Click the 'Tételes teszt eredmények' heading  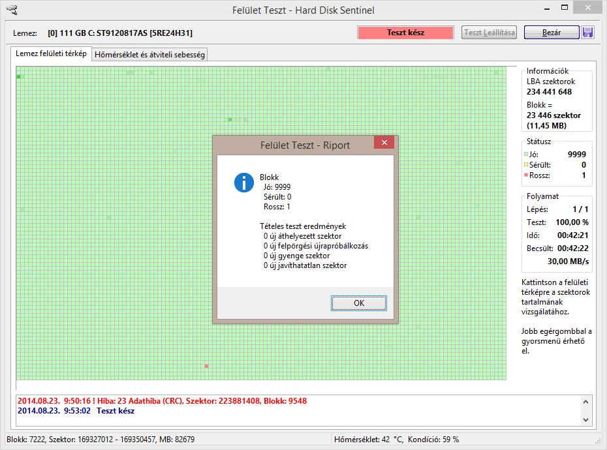click(x=303, y=226)
